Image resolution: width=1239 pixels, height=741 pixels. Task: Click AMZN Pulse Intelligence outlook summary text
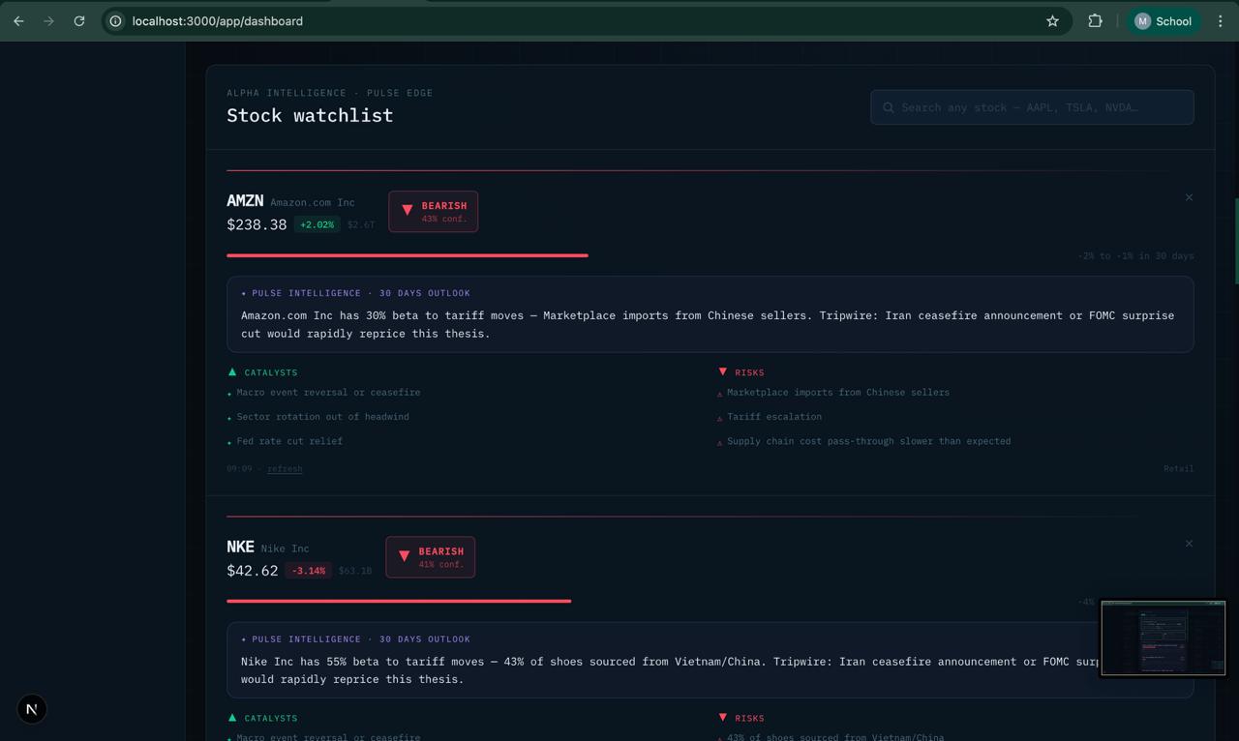click(708, 324)
